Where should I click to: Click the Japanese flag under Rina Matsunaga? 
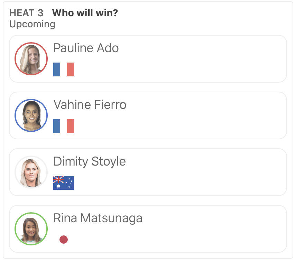(64, 240)
